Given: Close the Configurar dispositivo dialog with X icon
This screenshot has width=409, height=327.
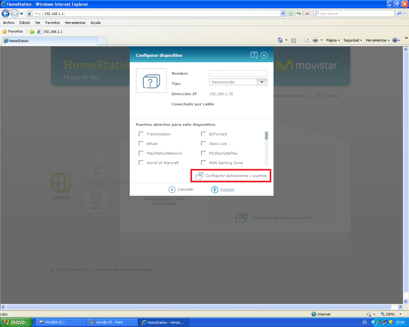Looking at the screenshot, I should click(264, 55).
